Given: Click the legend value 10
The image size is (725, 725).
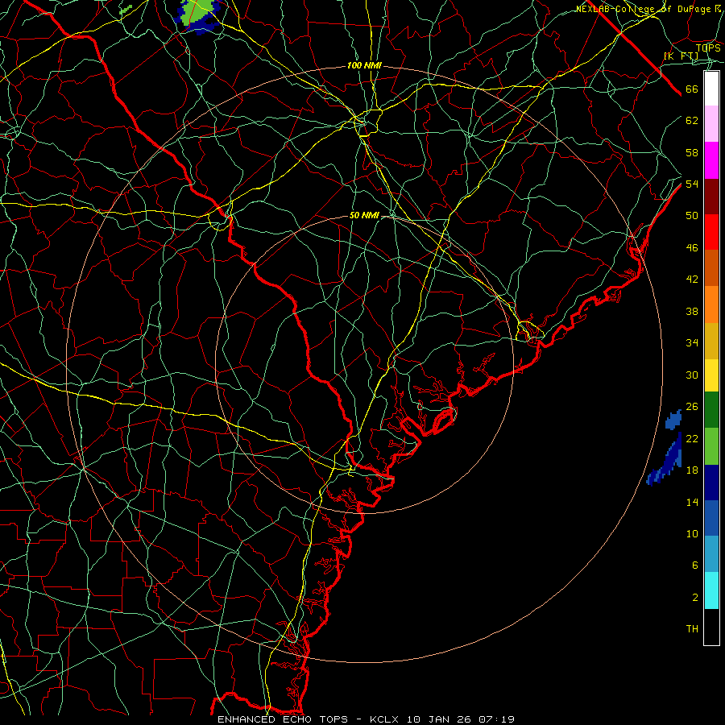Looking at the screenshot, I should coord(692,534).
